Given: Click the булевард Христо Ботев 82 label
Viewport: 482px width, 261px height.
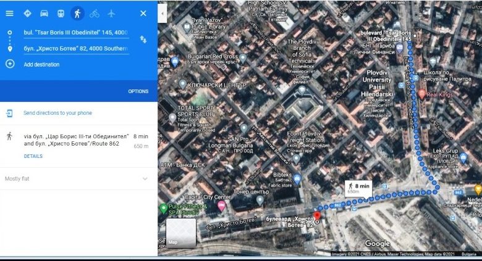Looking at the screenshot, I should (x=290, y=222).
